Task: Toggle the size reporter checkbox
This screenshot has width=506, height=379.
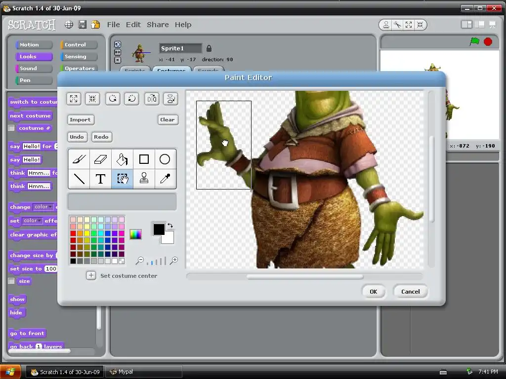Action: click(11, 281)
